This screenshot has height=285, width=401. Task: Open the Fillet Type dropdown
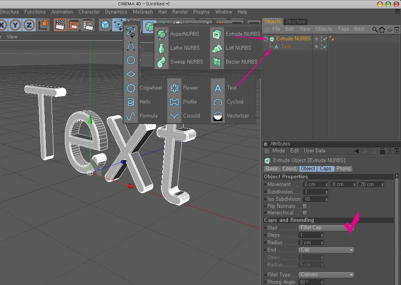[326, 275]
